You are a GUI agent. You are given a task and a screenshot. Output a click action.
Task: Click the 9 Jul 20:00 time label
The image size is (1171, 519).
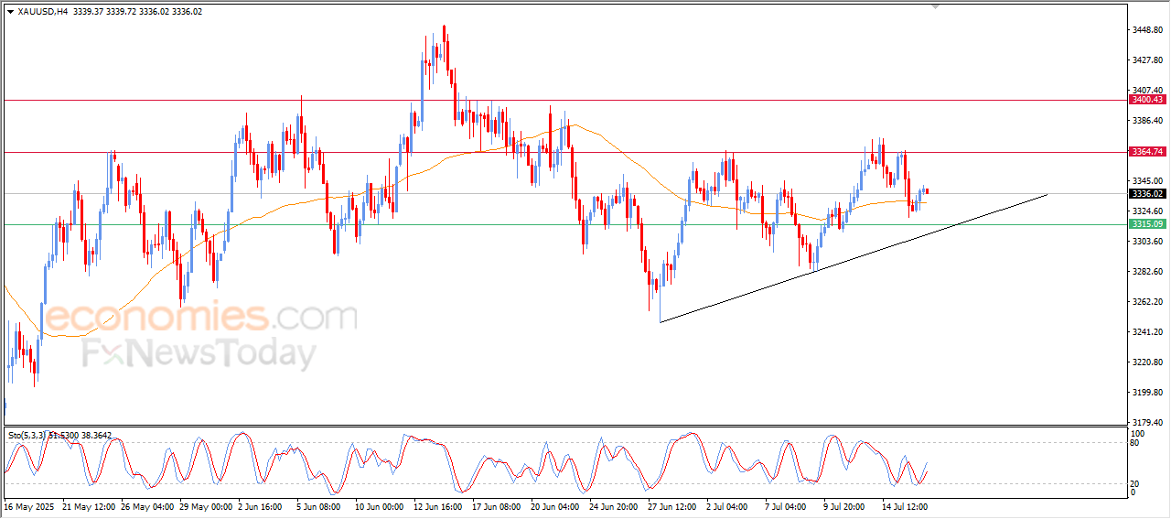click(844, 506)
